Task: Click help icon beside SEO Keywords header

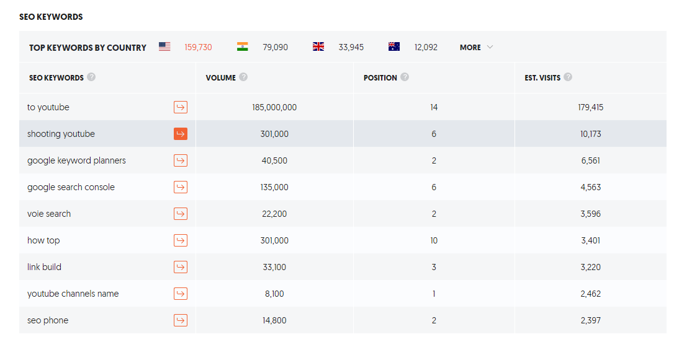Action: (91, 77)
